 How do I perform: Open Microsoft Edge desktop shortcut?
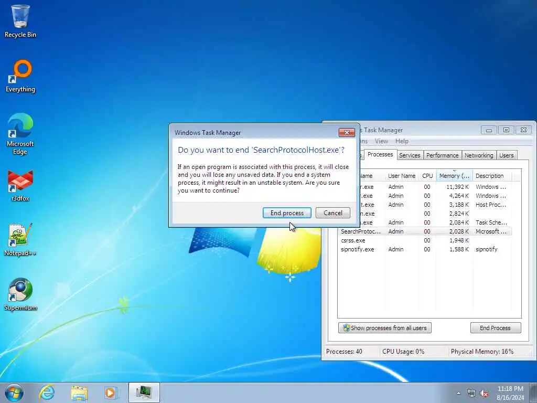pyautogui.click(x=20, y=134)
